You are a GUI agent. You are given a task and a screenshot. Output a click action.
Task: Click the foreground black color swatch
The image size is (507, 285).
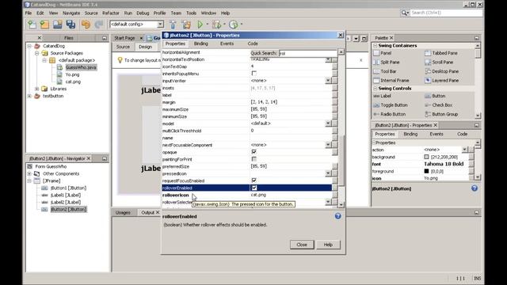click(426, 171)
